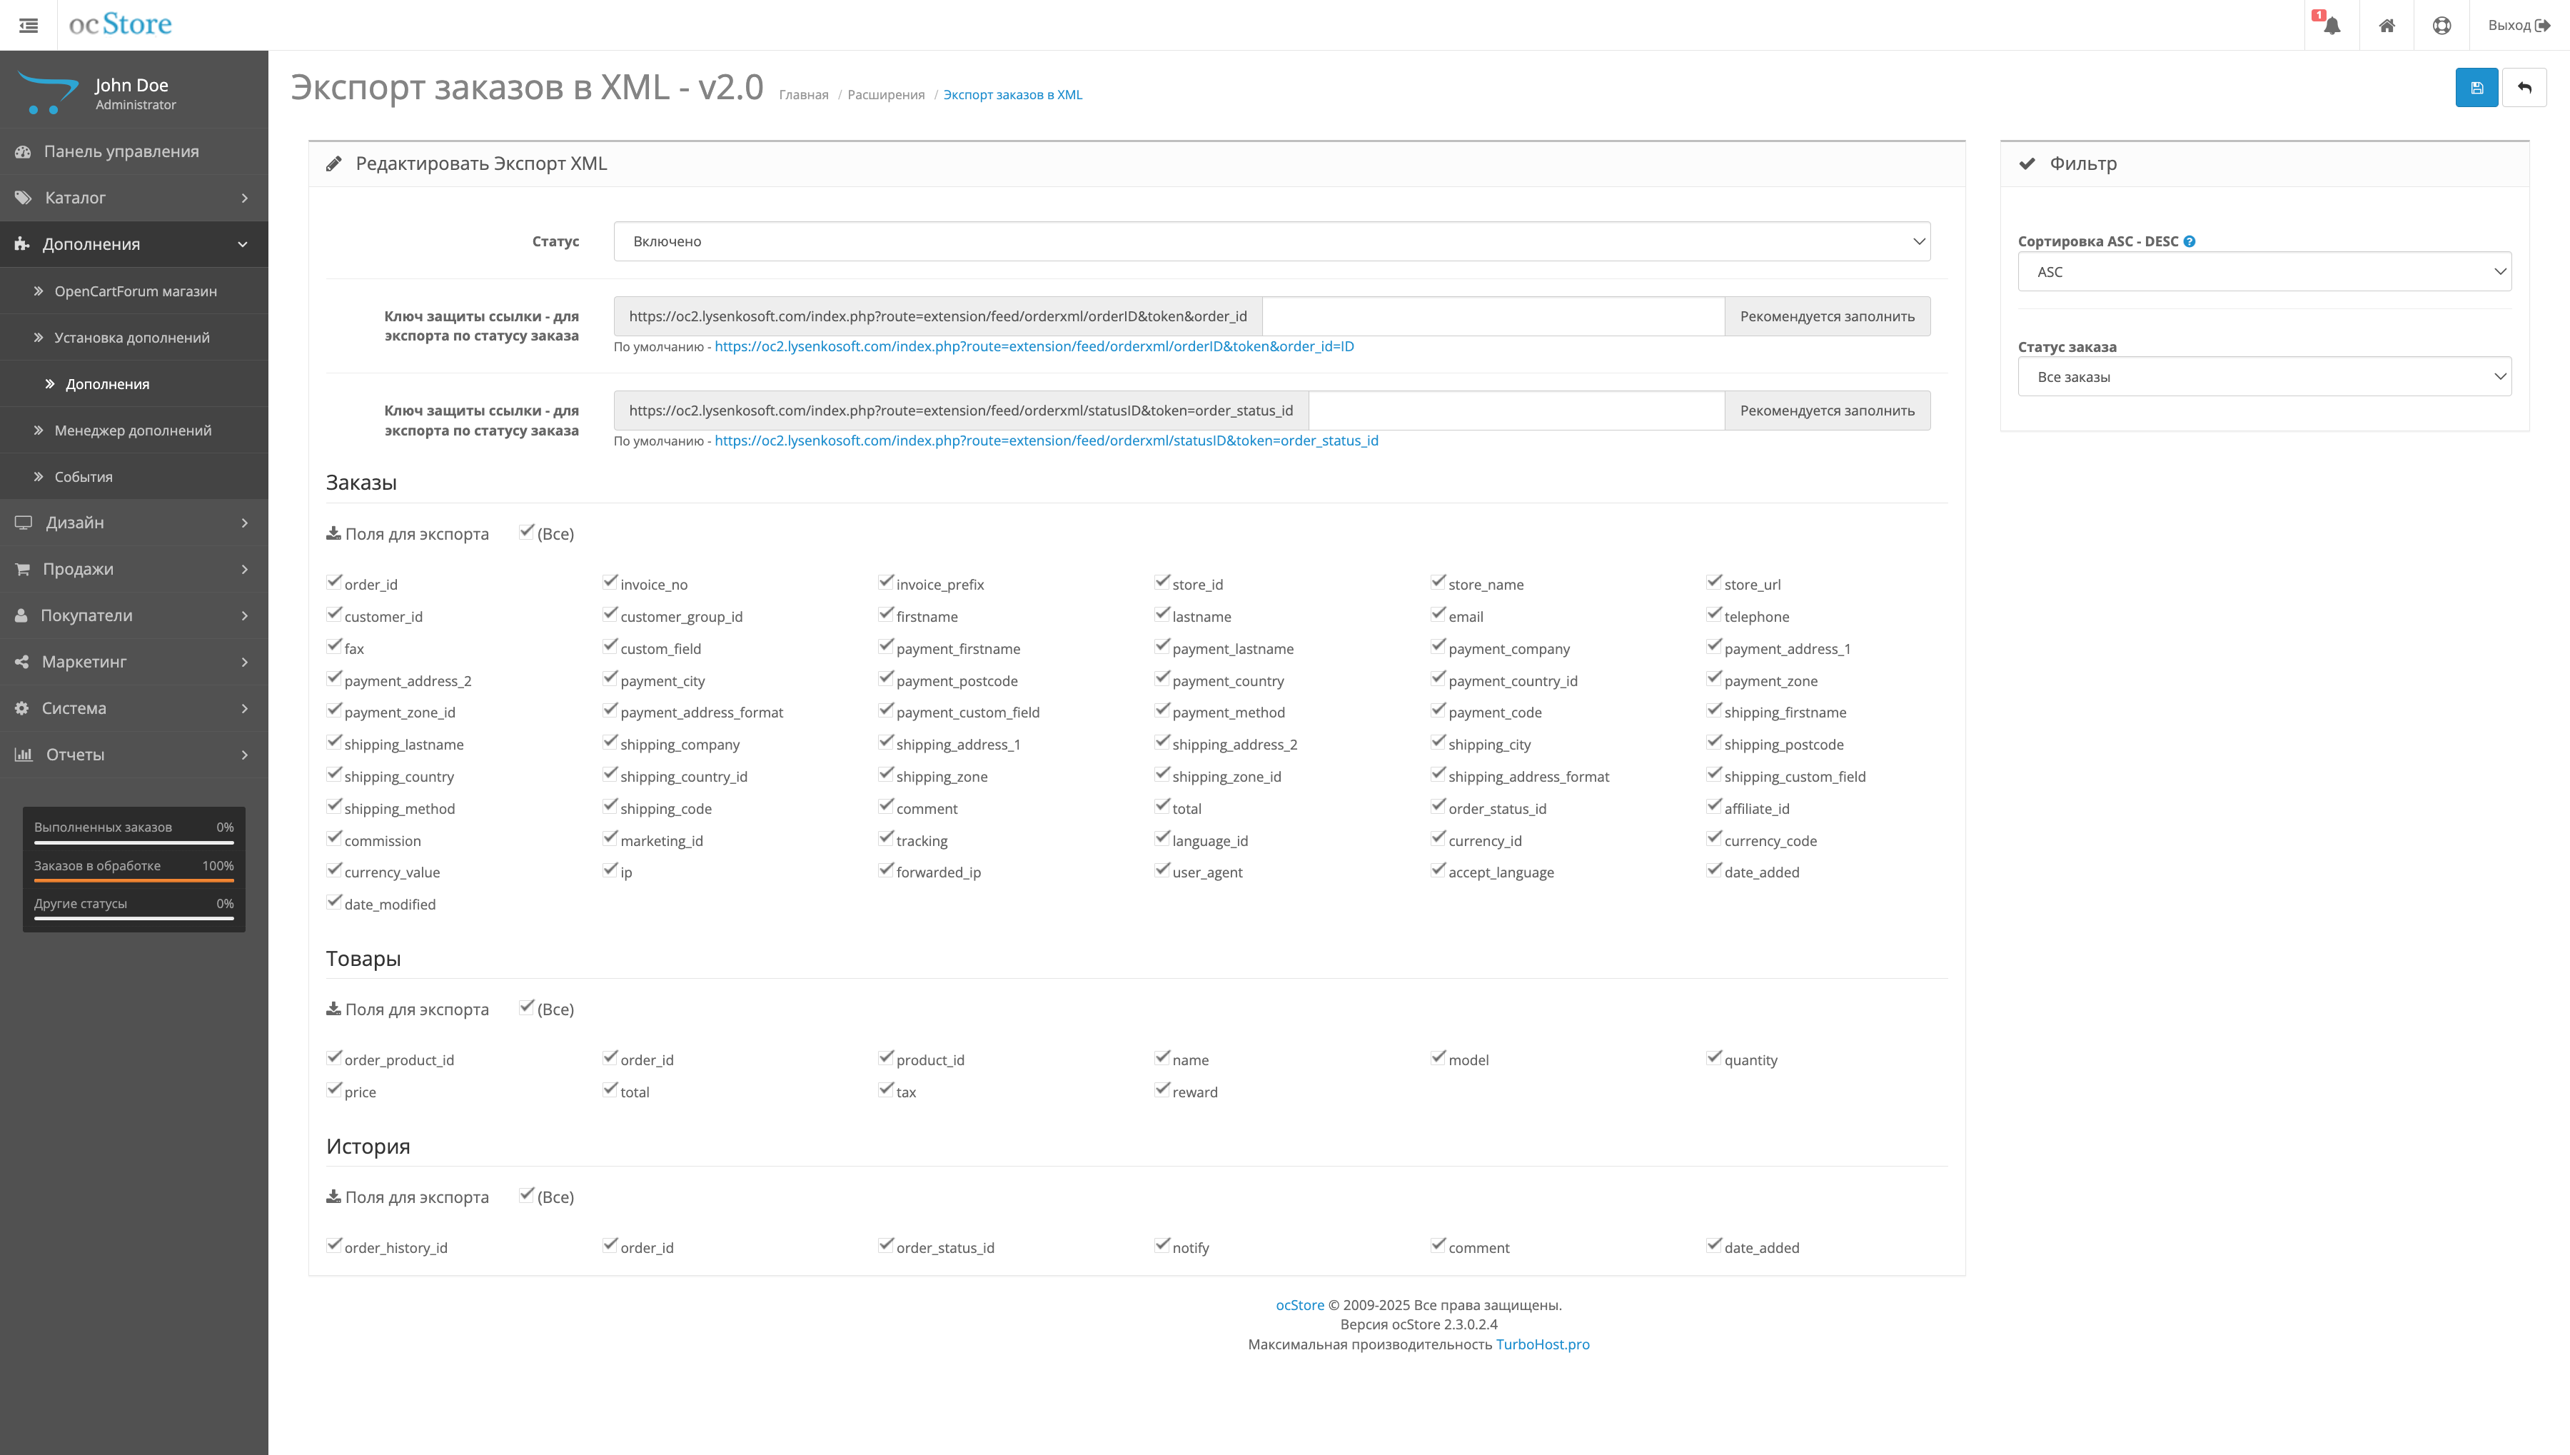The height and width of the screenshot is (1455, 2570).
Task: Toggle the sidebar menu hamburger icon
Action: click(28, 25)
